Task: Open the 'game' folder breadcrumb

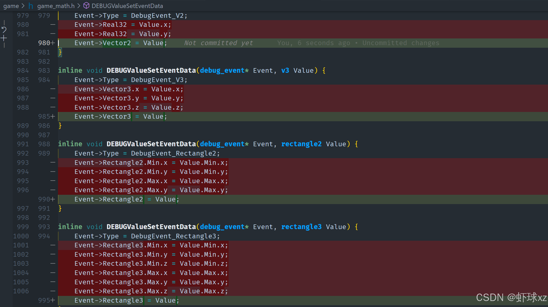Action: click(11, 6)
